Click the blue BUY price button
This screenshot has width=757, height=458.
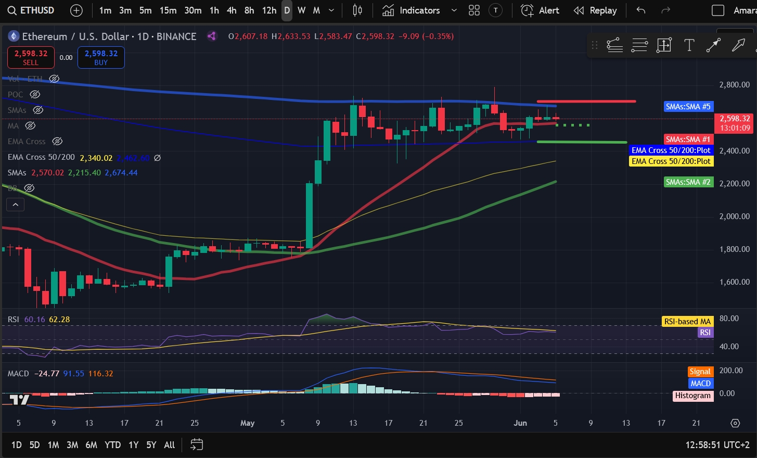(101, 57)
